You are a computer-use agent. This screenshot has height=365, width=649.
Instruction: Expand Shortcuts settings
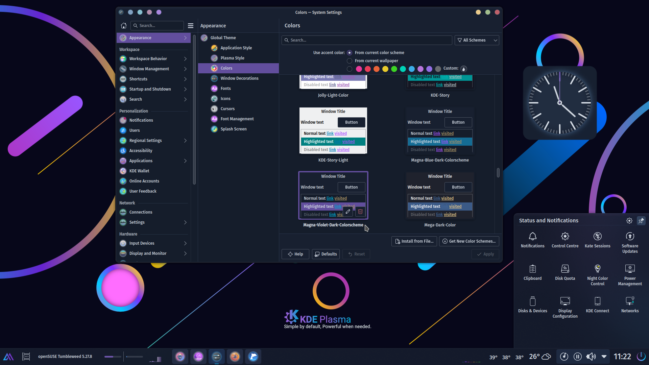coord(185,79)
